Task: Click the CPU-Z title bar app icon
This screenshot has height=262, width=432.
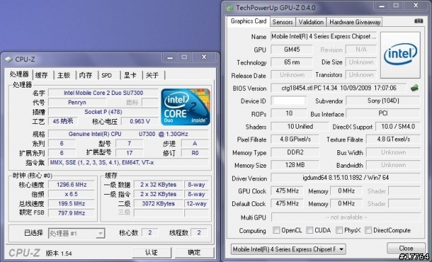Action: pyautogui.click(x=9, y=59)
